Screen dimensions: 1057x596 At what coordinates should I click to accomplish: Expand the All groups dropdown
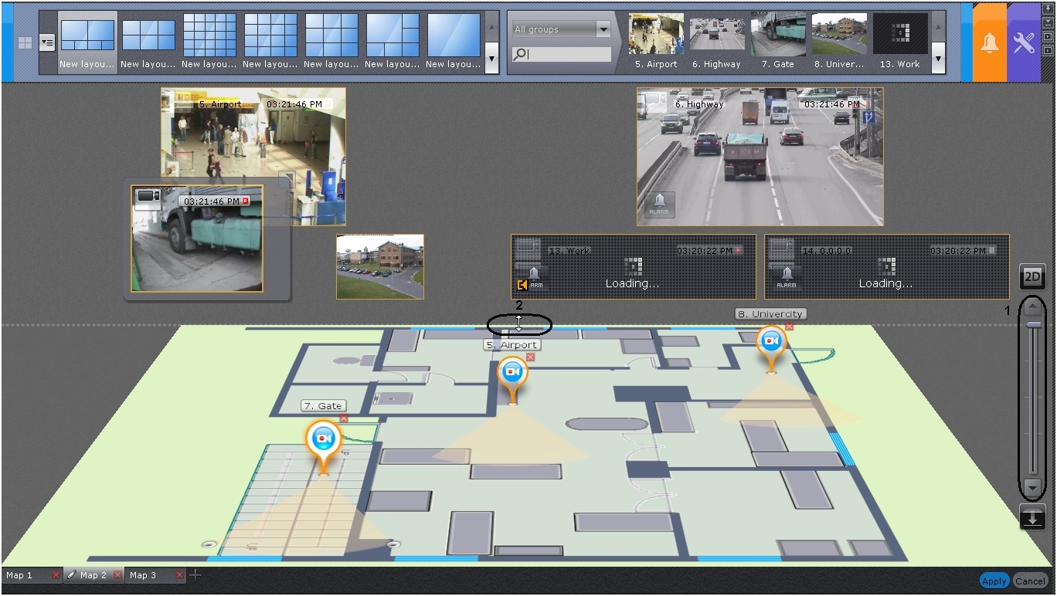pos(603,30)
